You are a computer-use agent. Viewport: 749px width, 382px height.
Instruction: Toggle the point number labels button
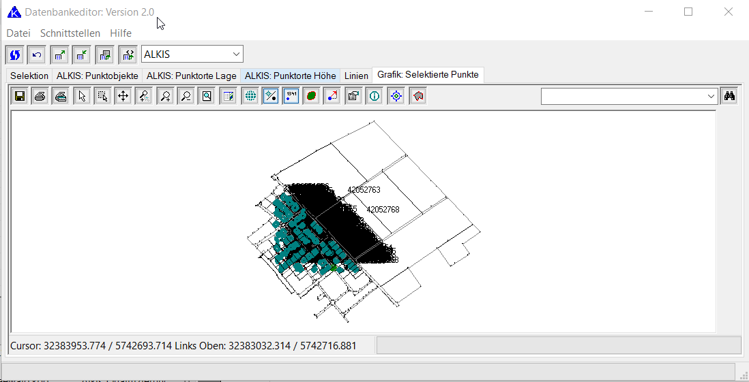tap(291, 96)
